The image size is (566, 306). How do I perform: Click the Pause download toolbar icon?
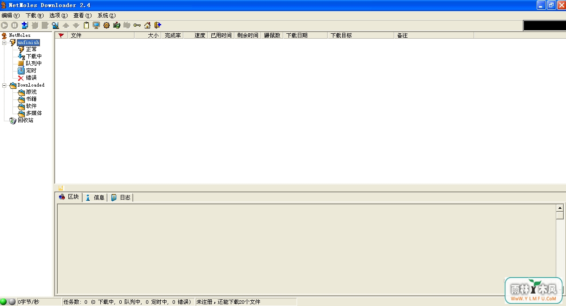[x=15, y=25]
